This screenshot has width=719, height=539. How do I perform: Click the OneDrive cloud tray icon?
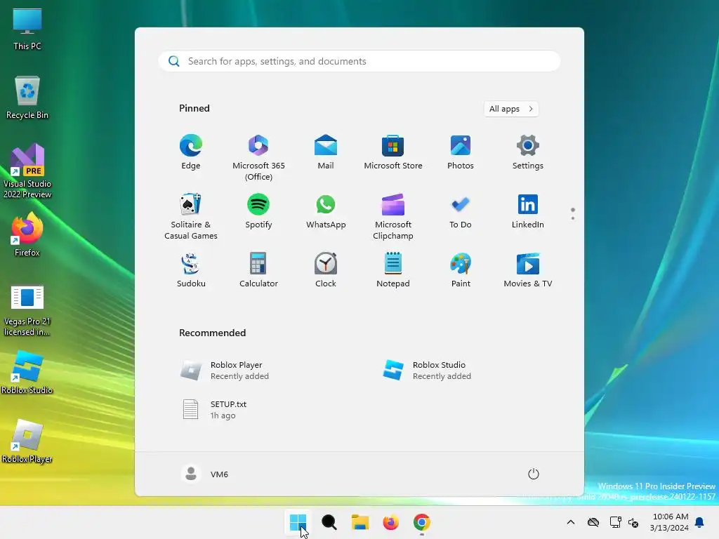tap(593, 522)
